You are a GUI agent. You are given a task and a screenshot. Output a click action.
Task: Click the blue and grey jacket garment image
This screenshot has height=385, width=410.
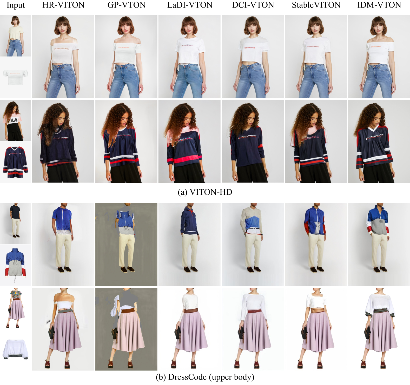(x=16, y=265)
